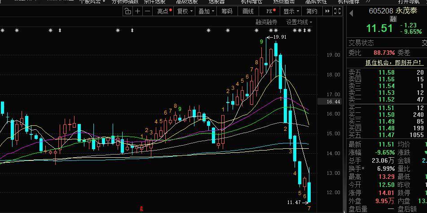
Task: Open the 热点追击 menu item
Action: [284, 2]
